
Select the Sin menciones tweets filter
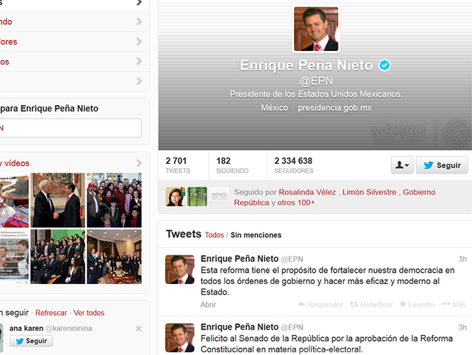[256, 235]
